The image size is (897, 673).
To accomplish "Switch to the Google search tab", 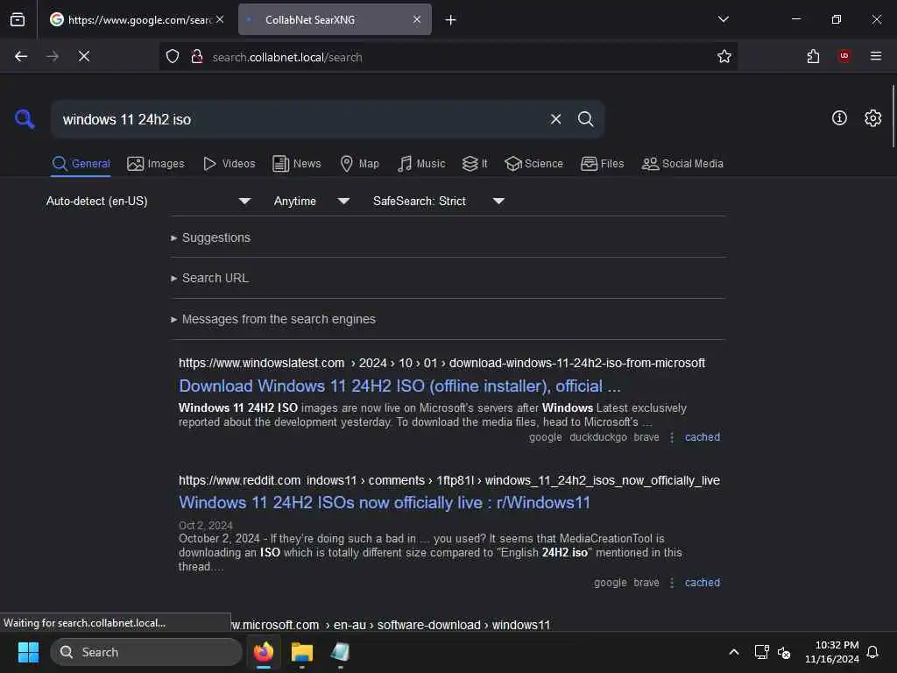I will tap(138, 19).
